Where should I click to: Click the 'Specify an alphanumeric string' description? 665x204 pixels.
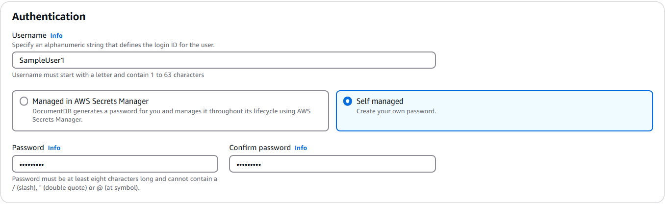coord(113,45)
